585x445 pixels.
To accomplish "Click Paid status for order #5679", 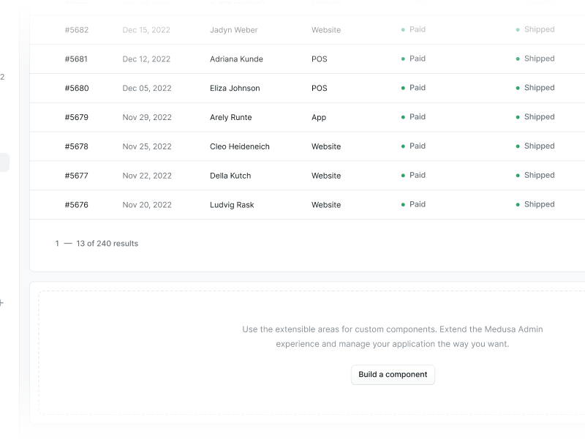I will coord(413,117).
